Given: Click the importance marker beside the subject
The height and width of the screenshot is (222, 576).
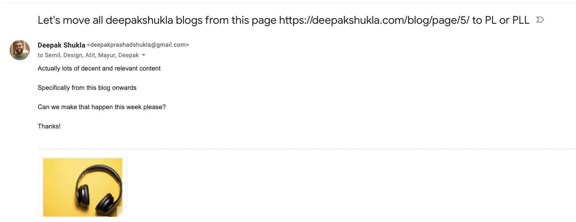Looking at the screenshot, I should [540, 20].
